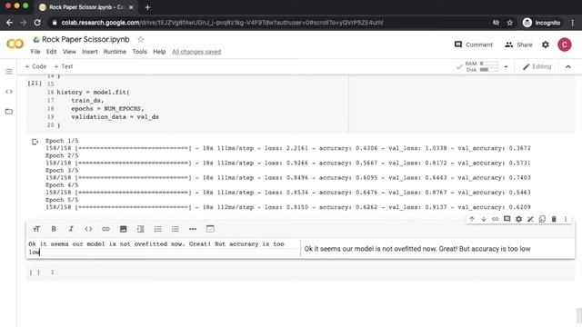Image resolution: width=582 pixels, height=327 pixels.
Task: Delete the text cell
Action: pyautogui.click(x=554, y=219)
